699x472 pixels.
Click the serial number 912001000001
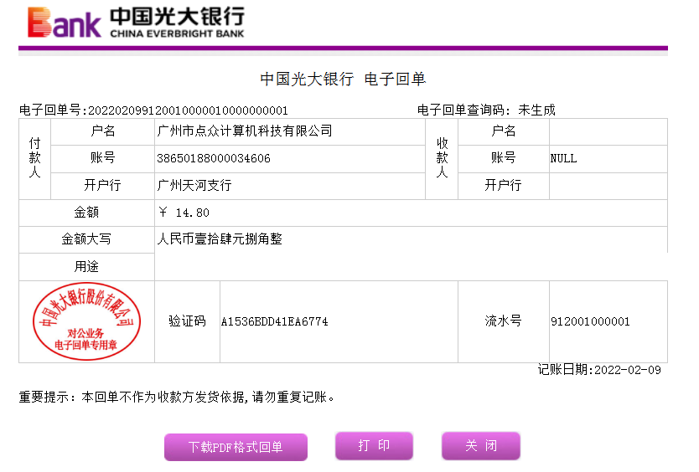[590, 321]
